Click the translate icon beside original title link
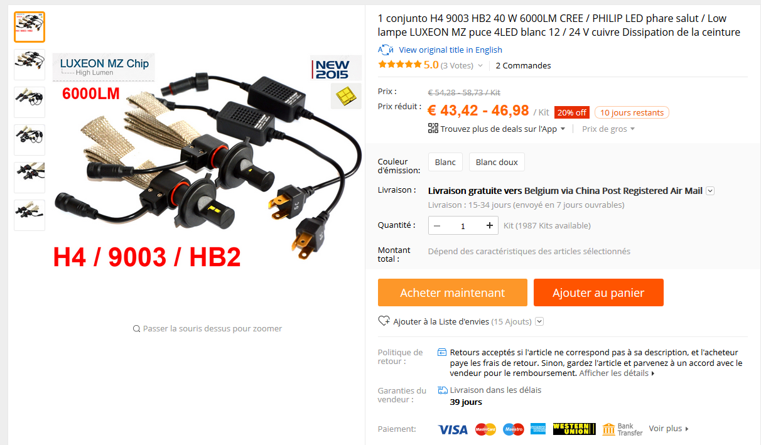This screenshot has width=761, height=445. click(x=385, y=50)
